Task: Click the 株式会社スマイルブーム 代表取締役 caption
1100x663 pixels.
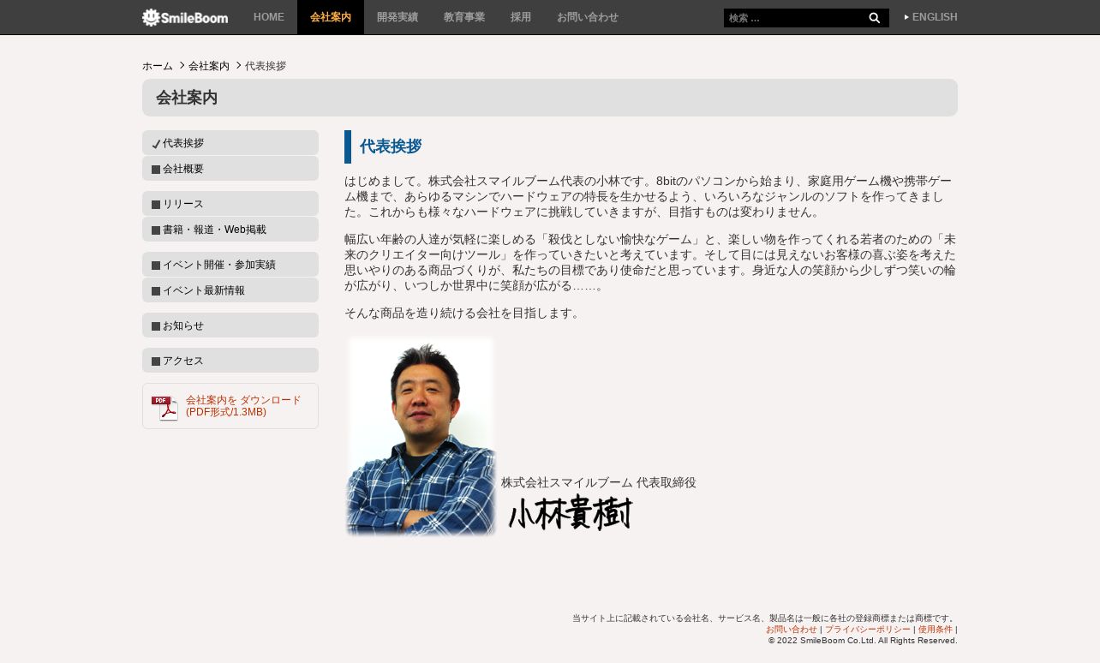Action: point(599,483)
